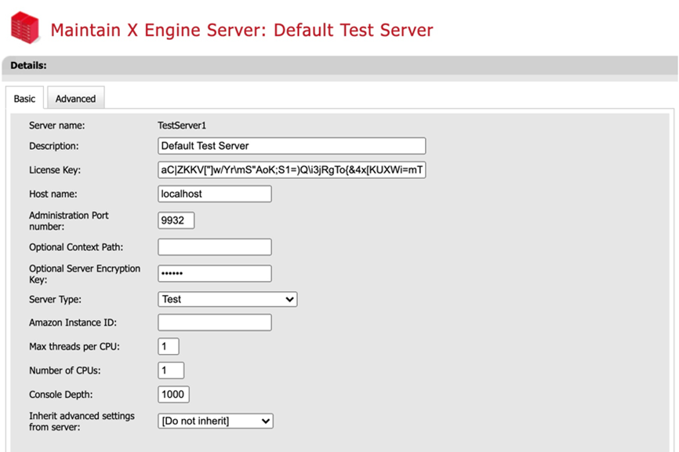Click the red server logo icon
Screen dimensions: 679x452
pyautogui.click(x=25, y=28)
